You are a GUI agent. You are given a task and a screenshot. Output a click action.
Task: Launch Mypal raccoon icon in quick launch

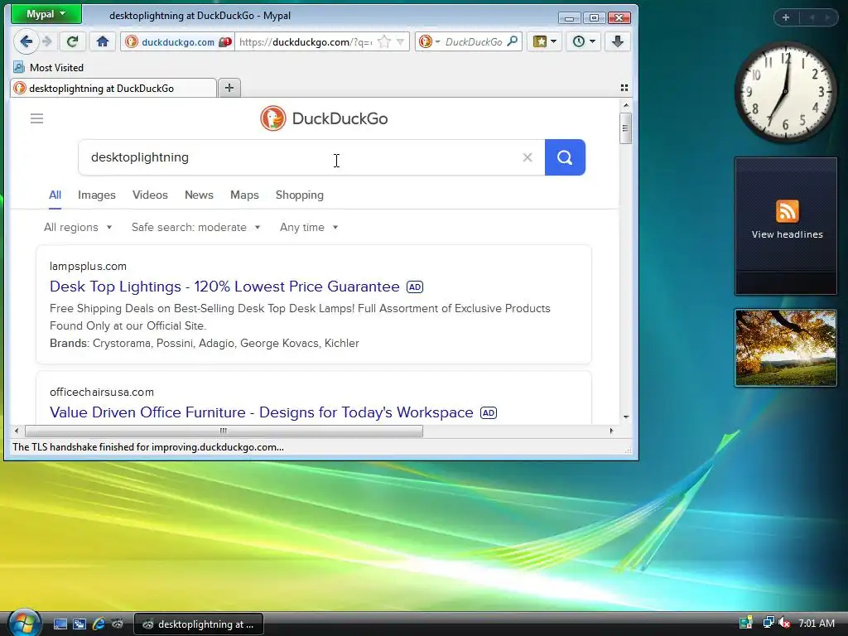coord(118,624)
